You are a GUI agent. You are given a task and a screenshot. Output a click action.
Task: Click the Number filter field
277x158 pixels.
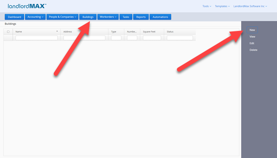[x=132, y=38]
